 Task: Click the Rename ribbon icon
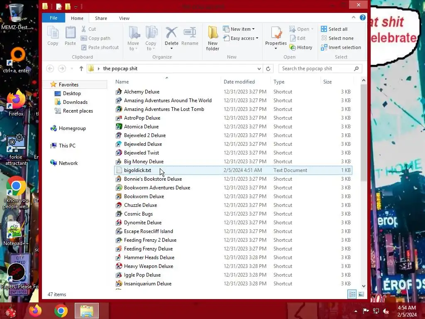tap(190, 36)
